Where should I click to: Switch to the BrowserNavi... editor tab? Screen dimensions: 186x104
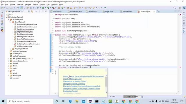(x=127, y=12)
